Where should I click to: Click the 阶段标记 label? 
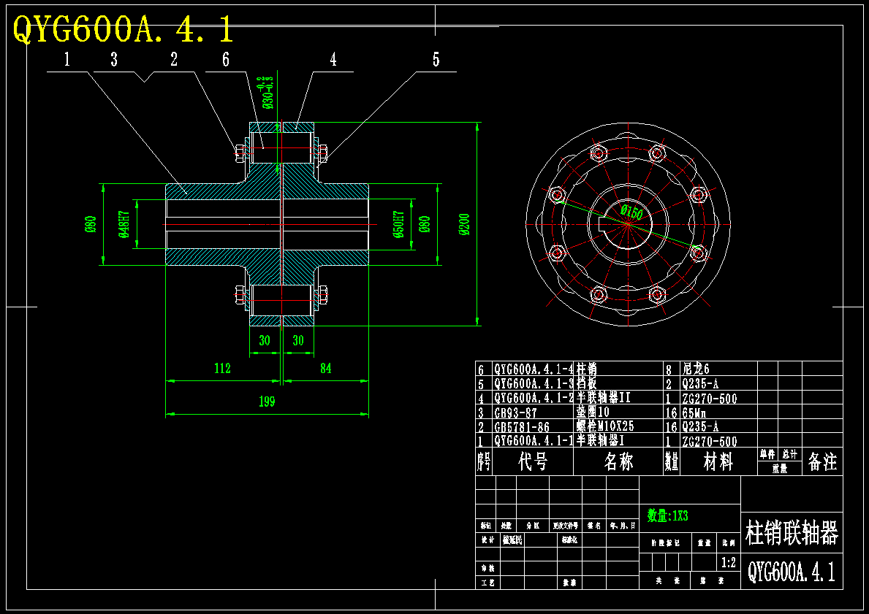pos(666,543)
